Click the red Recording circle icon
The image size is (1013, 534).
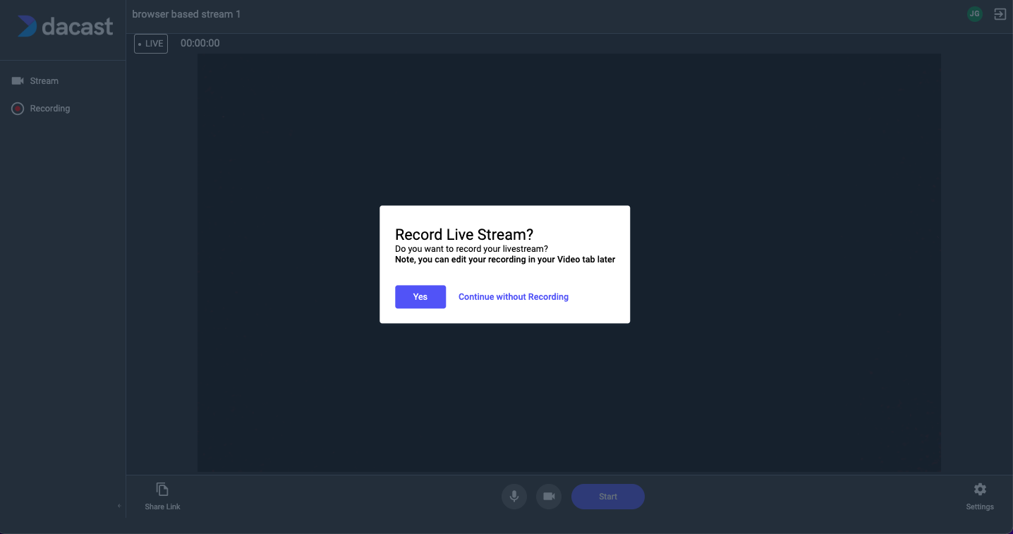(x=17, y=108)
